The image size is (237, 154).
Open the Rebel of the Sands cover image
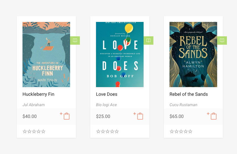click(193, 54)
